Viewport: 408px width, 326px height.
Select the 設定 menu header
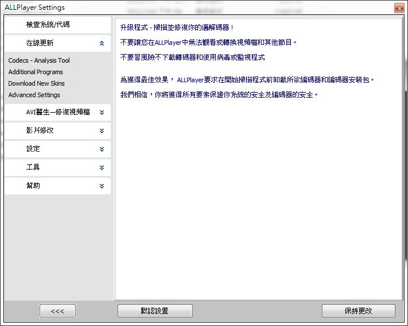click(57, 149)
